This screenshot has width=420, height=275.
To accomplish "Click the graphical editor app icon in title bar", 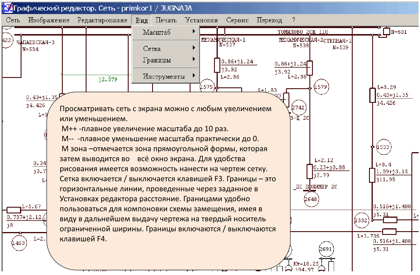I will [x=7, y=8].
